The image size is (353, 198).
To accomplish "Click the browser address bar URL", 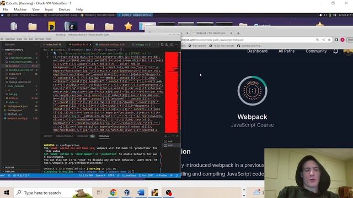I will click(x=212, y=40).
